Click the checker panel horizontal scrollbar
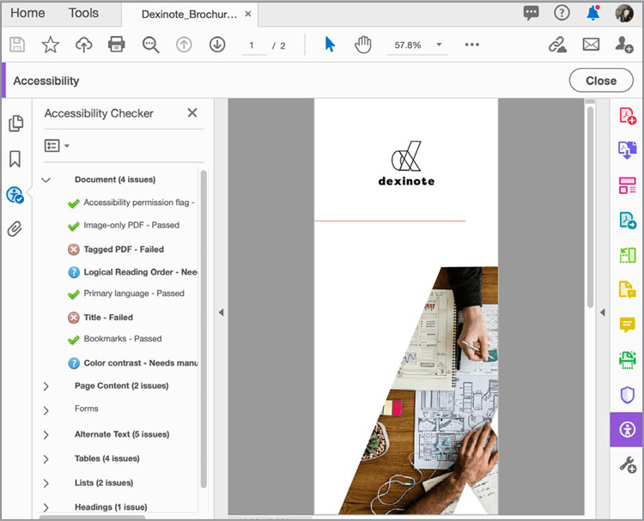Screen dimensions: 644x521 click(x=93, y=518)
